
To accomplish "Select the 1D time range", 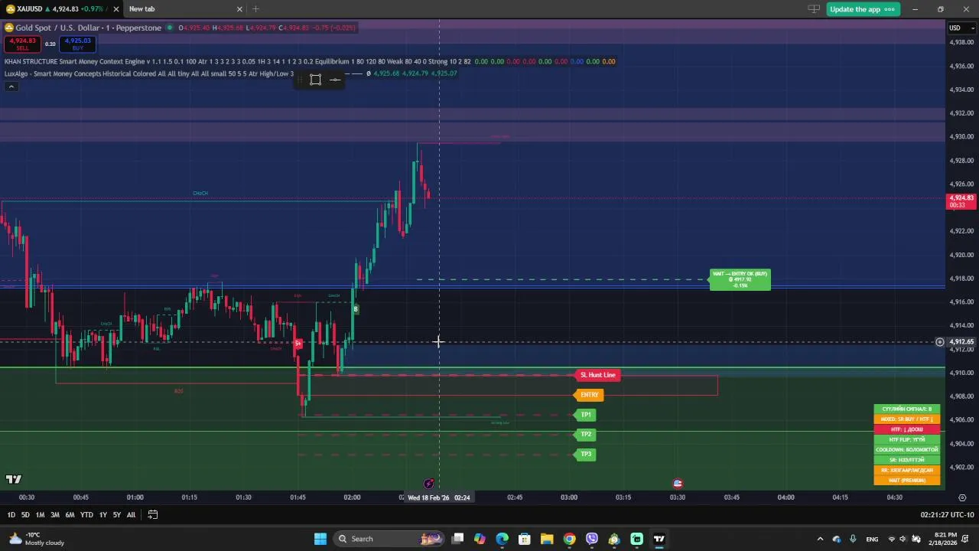I will click(11, 515).
